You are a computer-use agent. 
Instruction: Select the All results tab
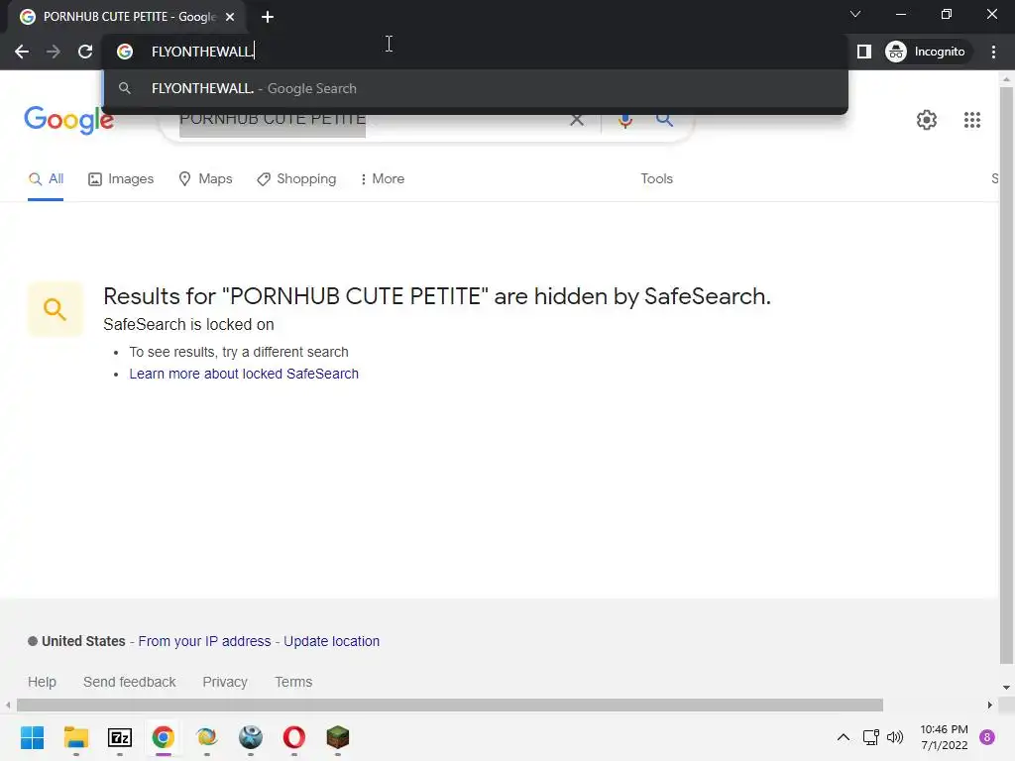[x=46, y=178]
